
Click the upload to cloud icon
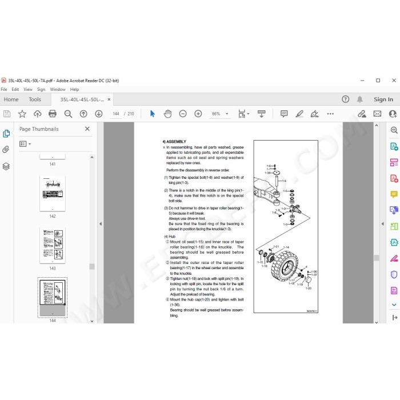38,114
